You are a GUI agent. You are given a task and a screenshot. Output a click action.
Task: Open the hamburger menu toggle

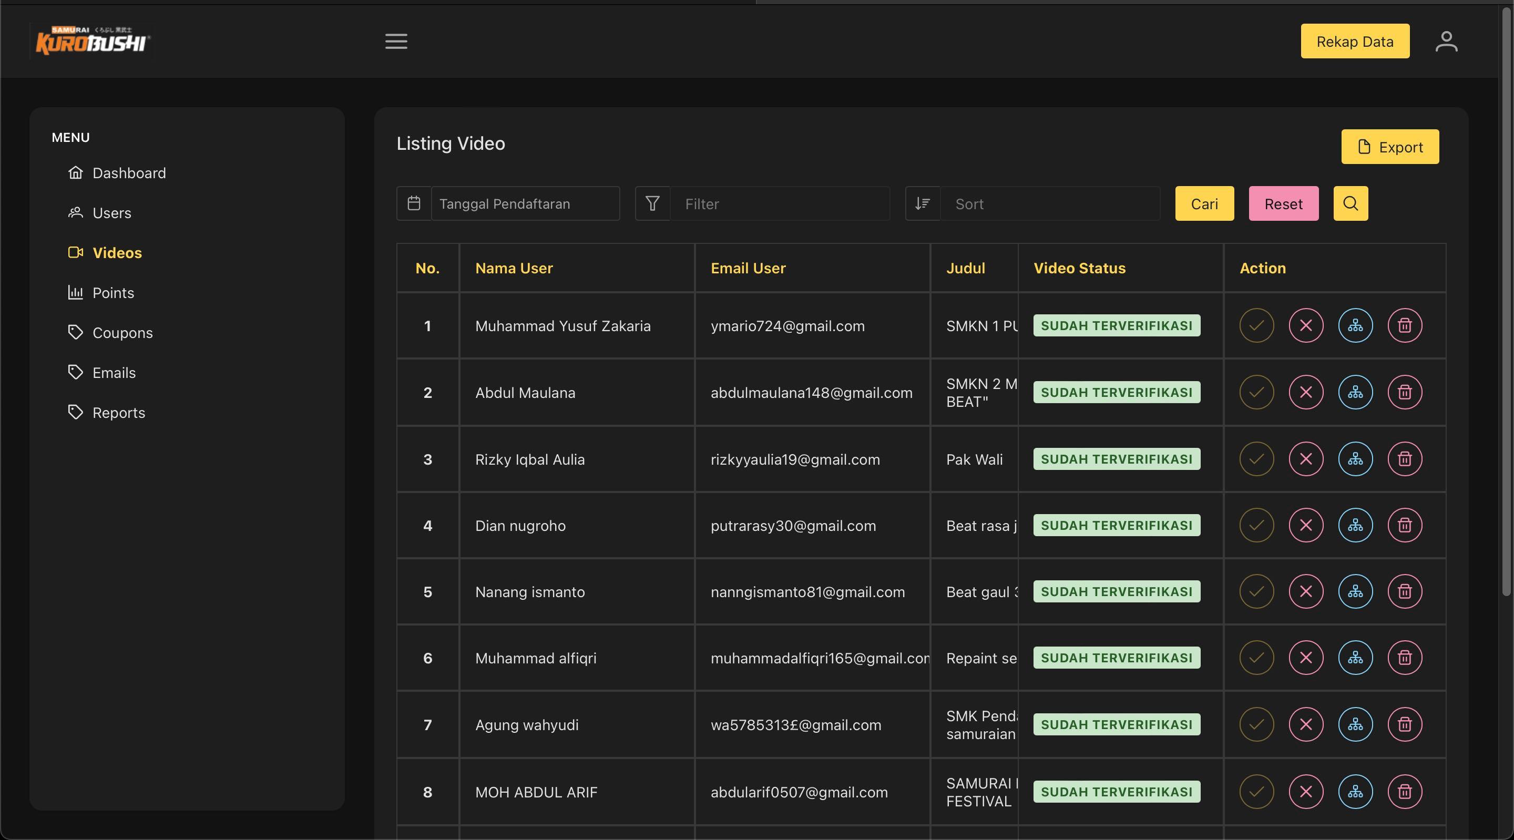(x=396, y=41)
